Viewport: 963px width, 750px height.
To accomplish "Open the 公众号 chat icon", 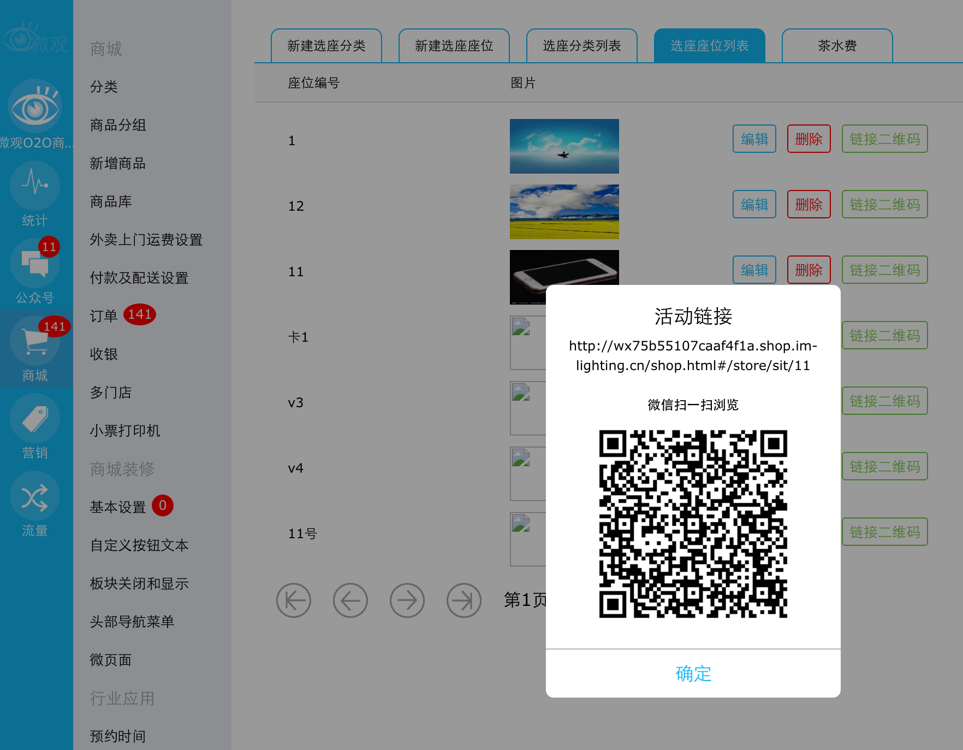I will pos(35,264).
